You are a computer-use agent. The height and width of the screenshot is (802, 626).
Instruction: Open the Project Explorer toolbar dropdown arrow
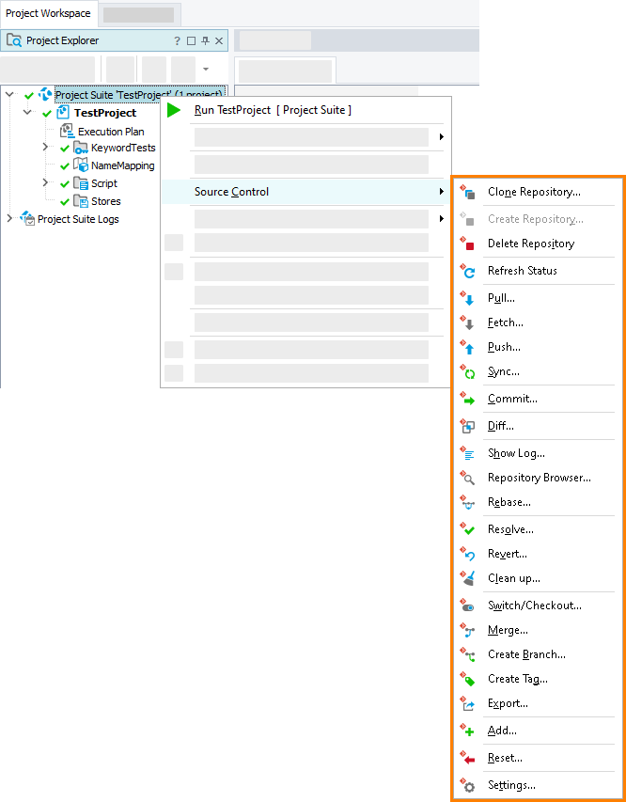pos(206,69)
